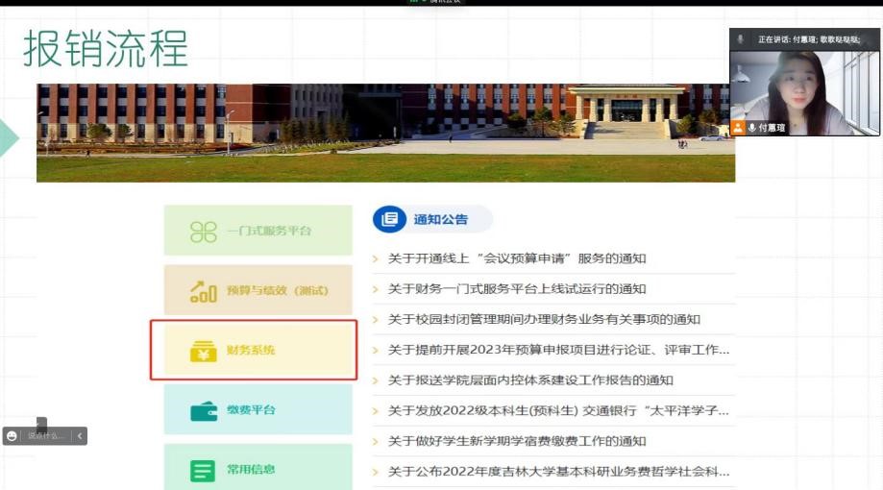The width and height of the screenshot is (883, 490).
Task: Expand arrow before 会议预算申请 notice
Action: pos(377,258)
